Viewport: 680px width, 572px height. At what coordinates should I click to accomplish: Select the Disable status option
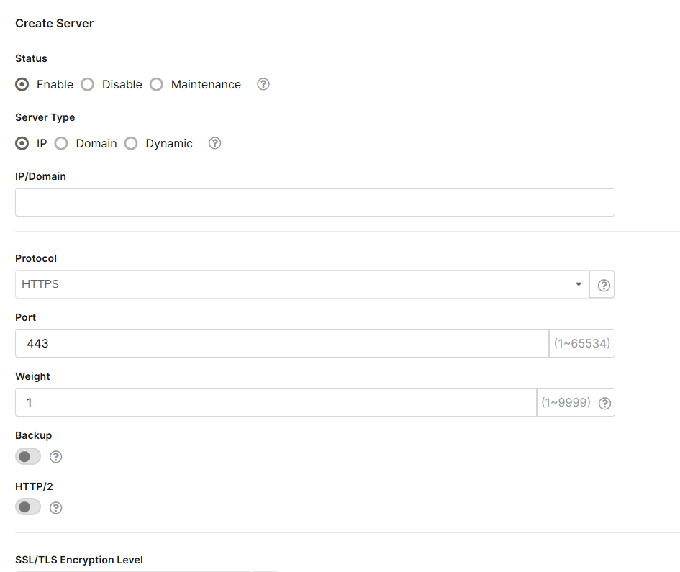pos(88,84)
